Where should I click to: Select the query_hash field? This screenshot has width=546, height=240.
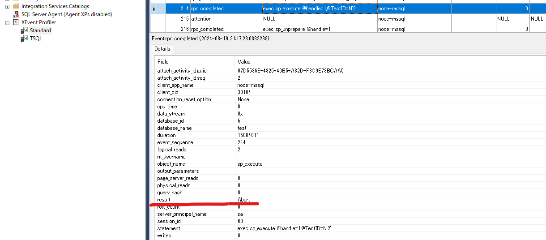pyautogui.click(x=170, y=193)
